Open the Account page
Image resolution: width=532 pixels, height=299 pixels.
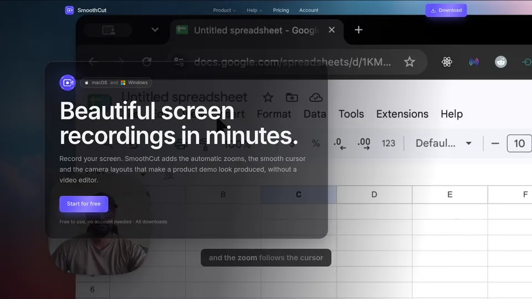pyautogui.click(x=309, y=10)
